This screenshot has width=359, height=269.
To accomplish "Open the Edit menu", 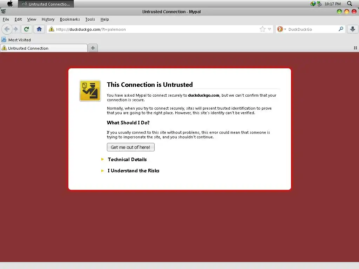I will 18,19.
